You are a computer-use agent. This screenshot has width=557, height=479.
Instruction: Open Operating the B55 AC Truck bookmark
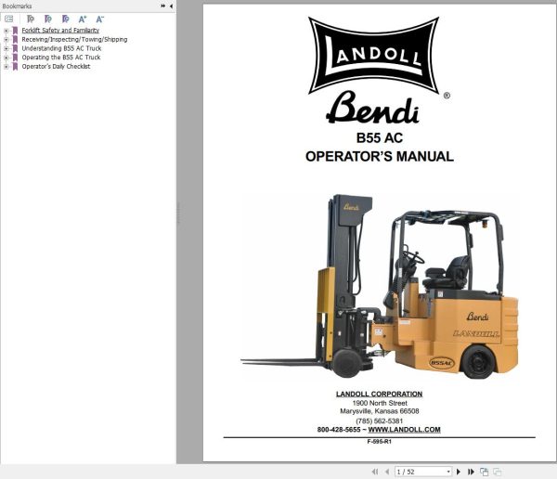click(x=61, y=58)
